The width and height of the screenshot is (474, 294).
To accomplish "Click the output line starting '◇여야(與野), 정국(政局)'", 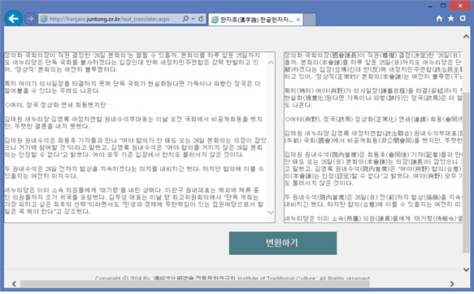I will point(373,119).
